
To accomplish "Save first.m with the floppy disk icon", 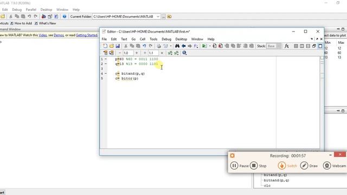I will tap(118, 46).
